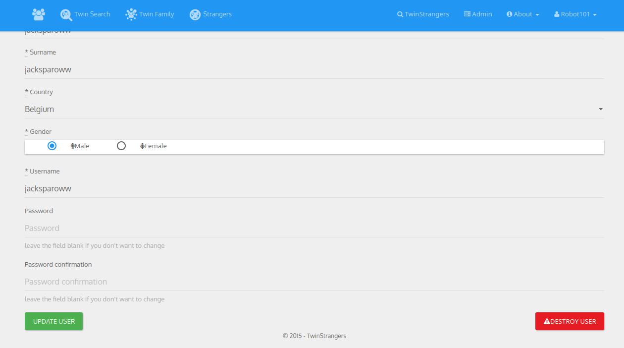Click the TwinStrangers search magnifier icon

click(400, 14)
